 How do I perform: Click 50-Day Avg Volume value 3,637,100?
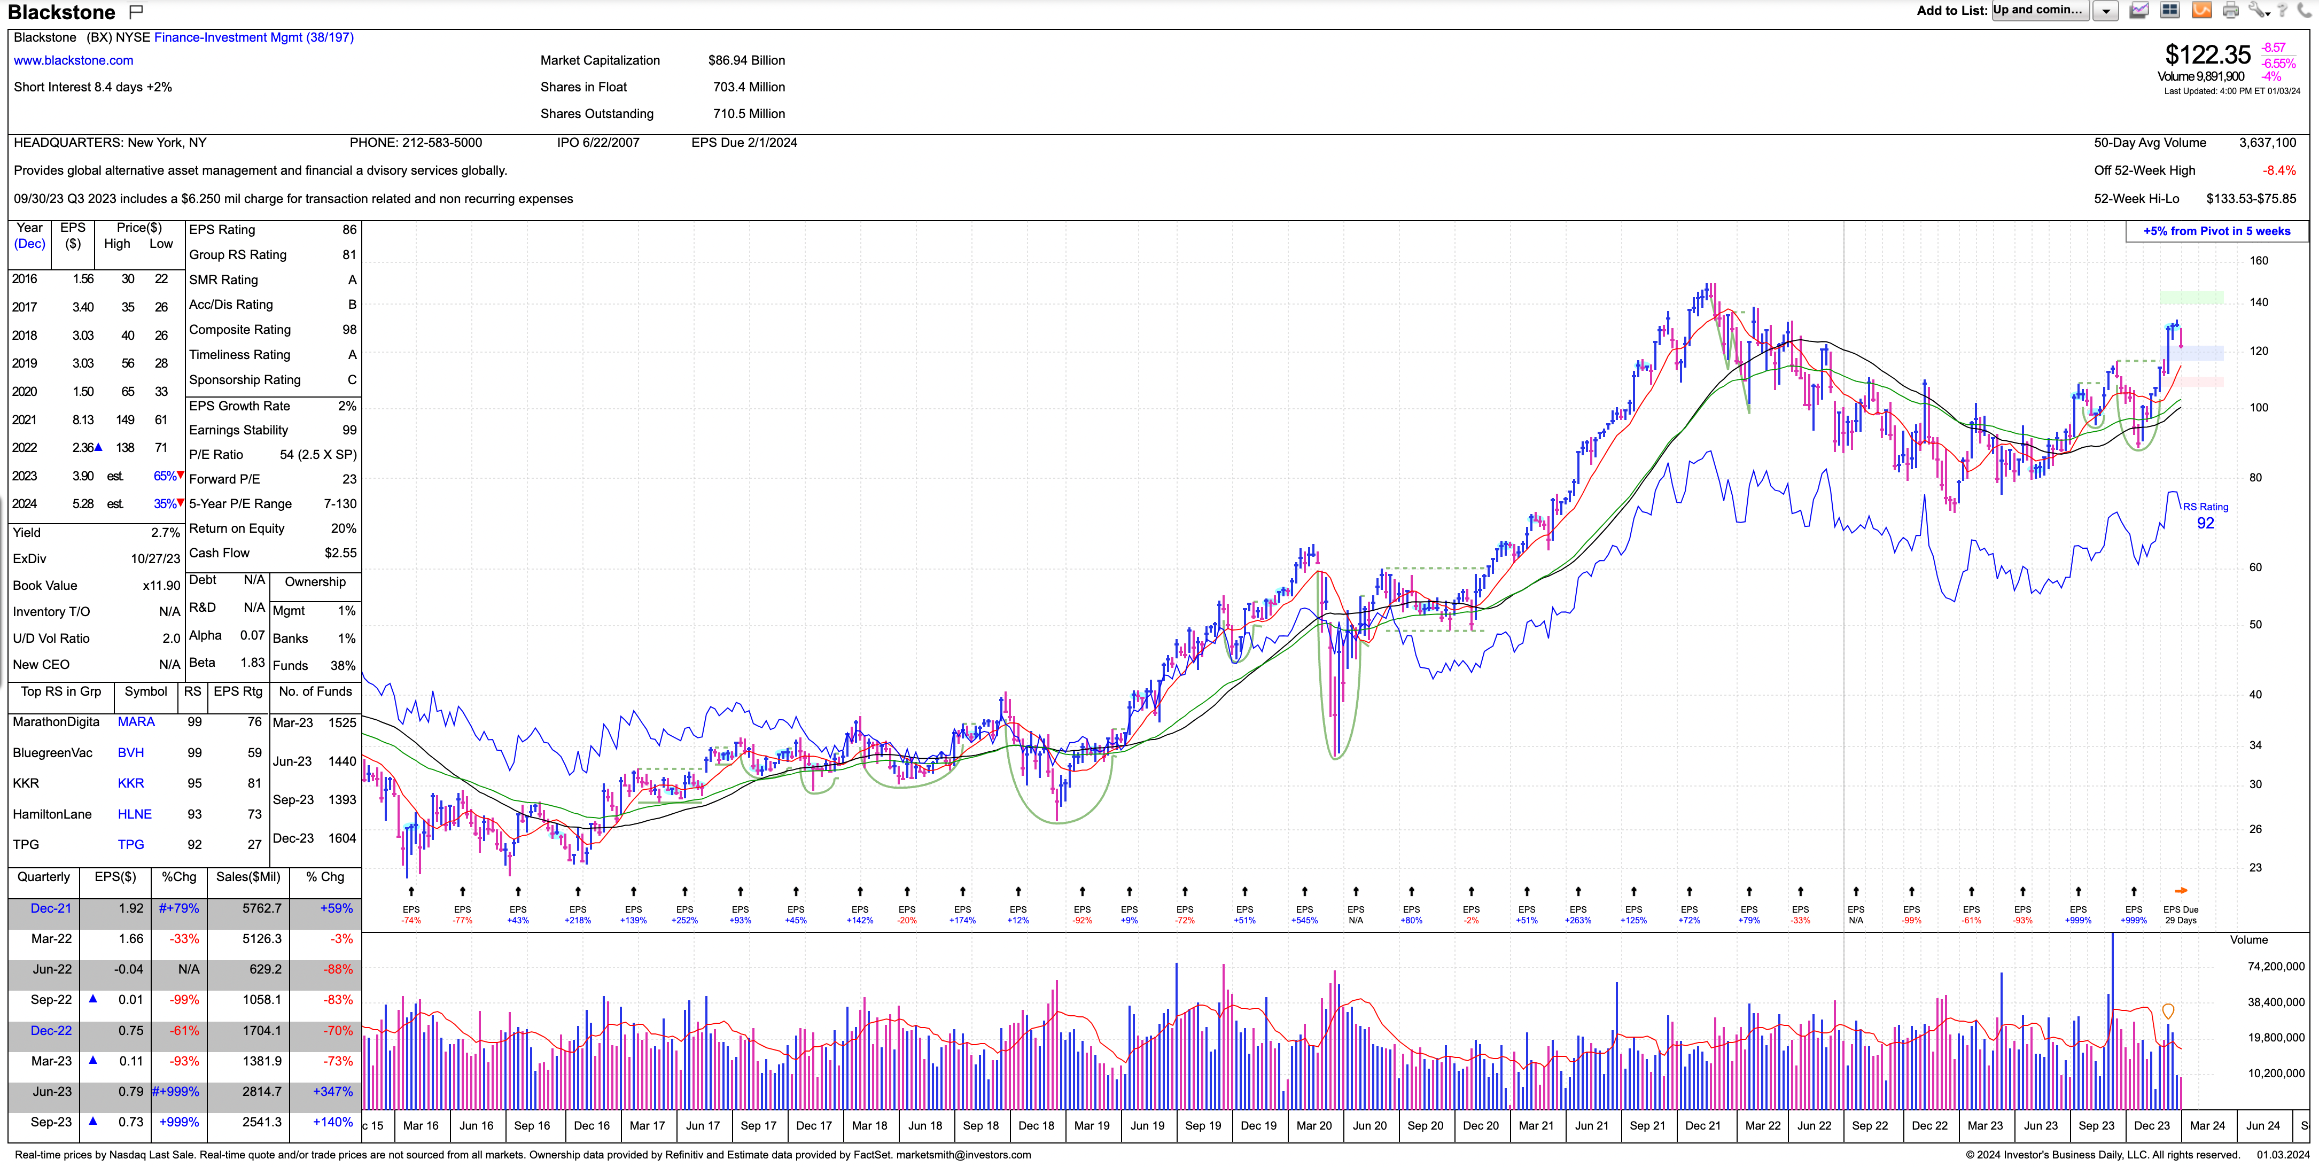click(x=2268, y=142)
